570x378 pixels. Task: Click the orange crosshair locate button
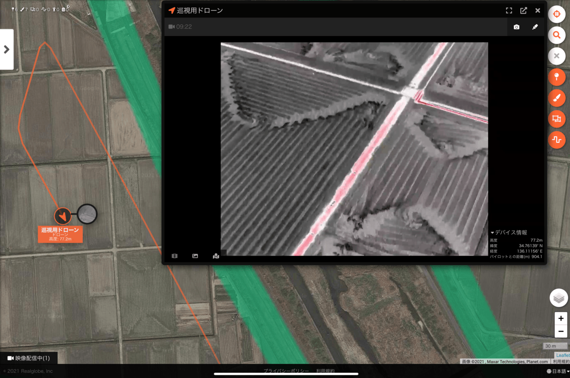pyautogui.click(x=557, y=14)
